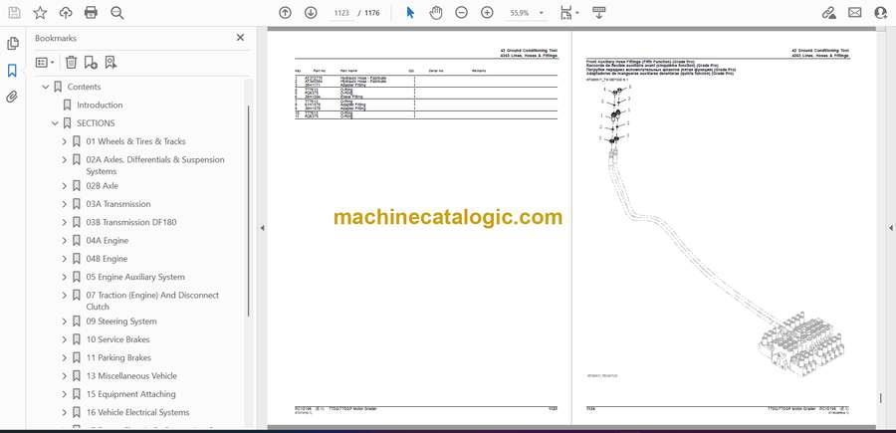The width and height of the screenshot is (896, 433).
Task: Zoom out with minus button
Action: 461,13
